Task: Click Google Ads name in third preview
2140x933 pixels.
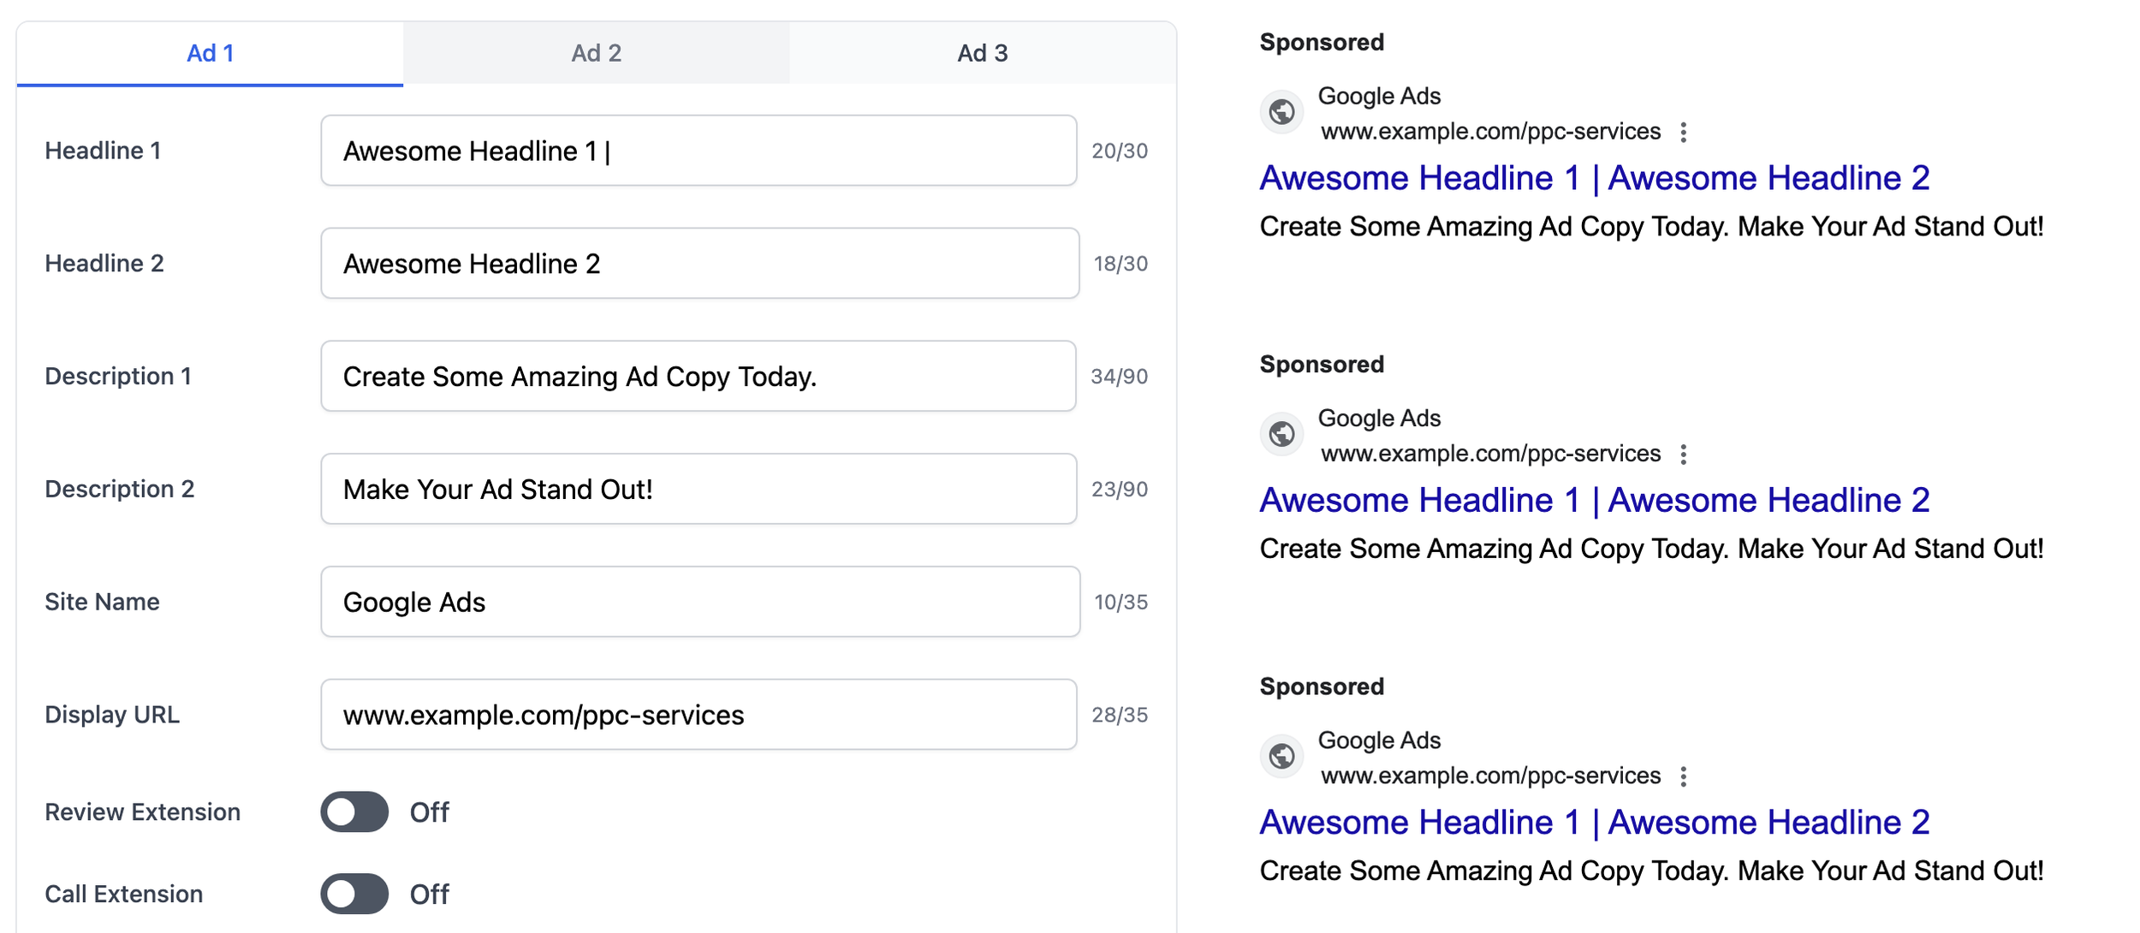Action: click(1379, 740)
